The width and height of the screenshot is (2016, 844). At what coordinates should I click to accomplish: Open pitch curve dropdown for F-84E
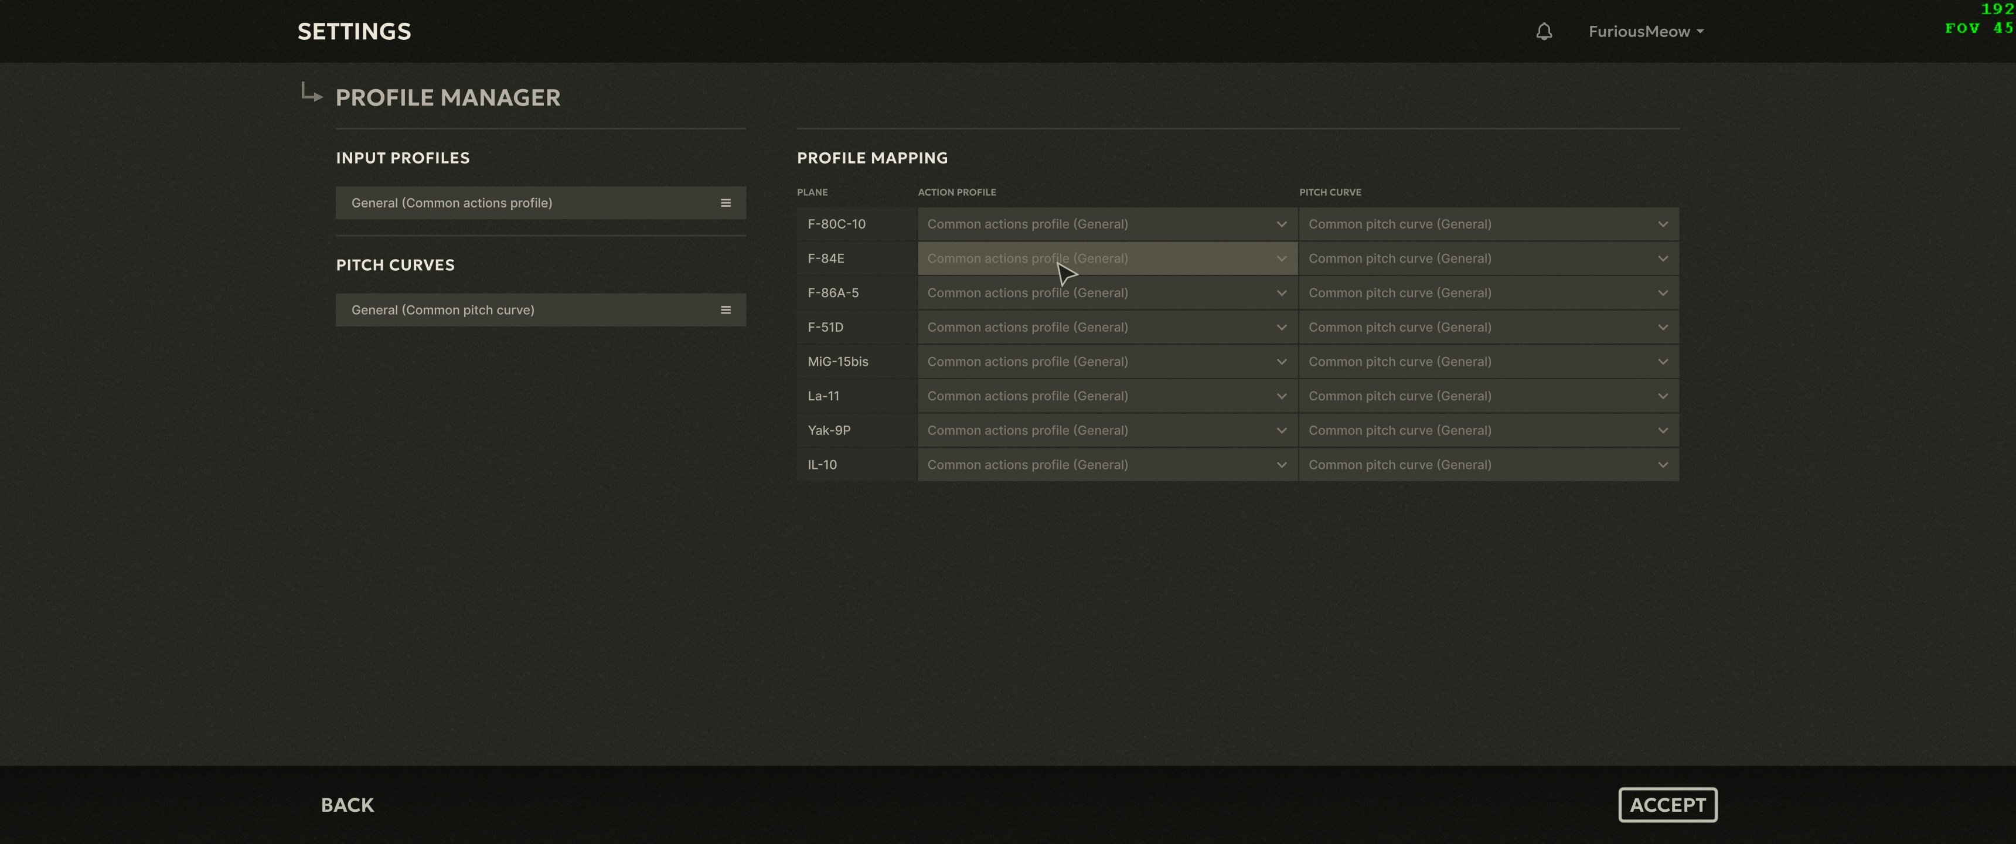pyautogui.click(x=1489, y=258)
